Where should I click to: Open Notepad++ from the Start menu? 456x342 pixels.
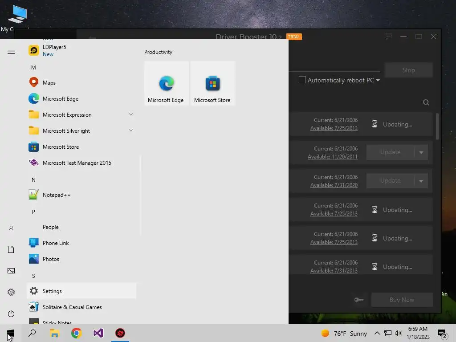tap(81, 195)
